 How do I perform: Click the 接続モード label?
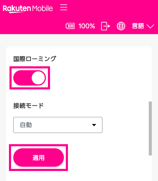(28, 106)
